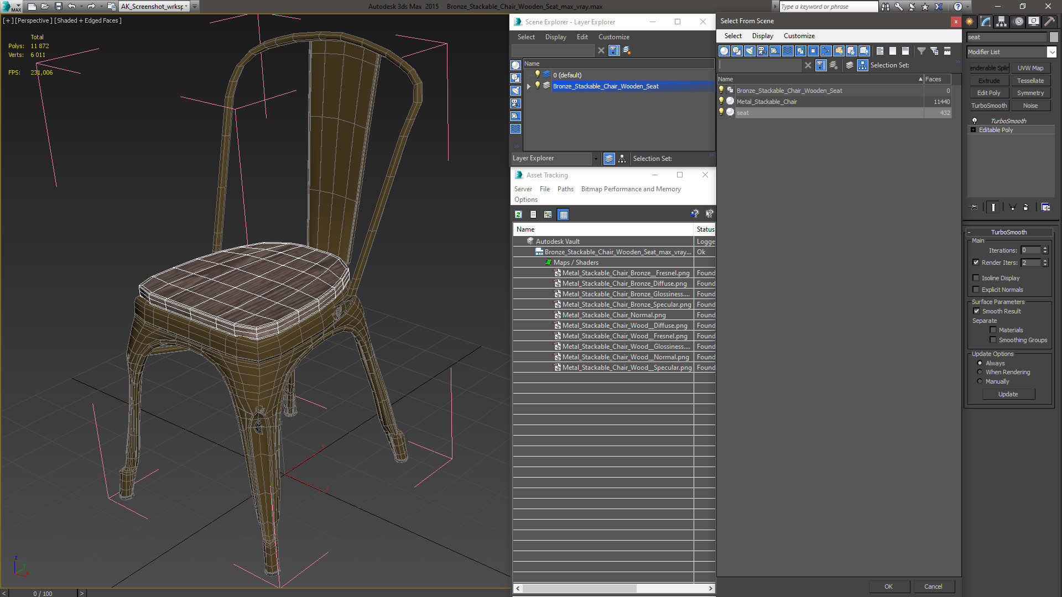Toggle Lights filter in Layer Explorer sidebar
1062x597 pixels.
click(516, 91)
